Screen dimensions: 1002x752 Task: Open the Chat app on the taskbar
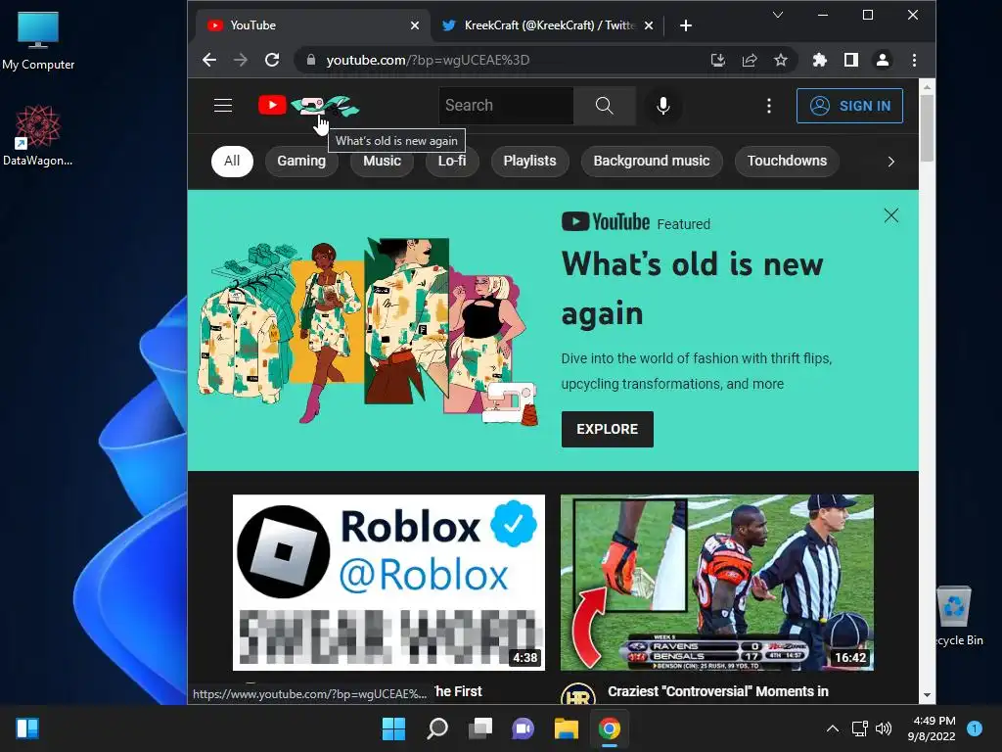pyautogui.click(x=523, y=728)
